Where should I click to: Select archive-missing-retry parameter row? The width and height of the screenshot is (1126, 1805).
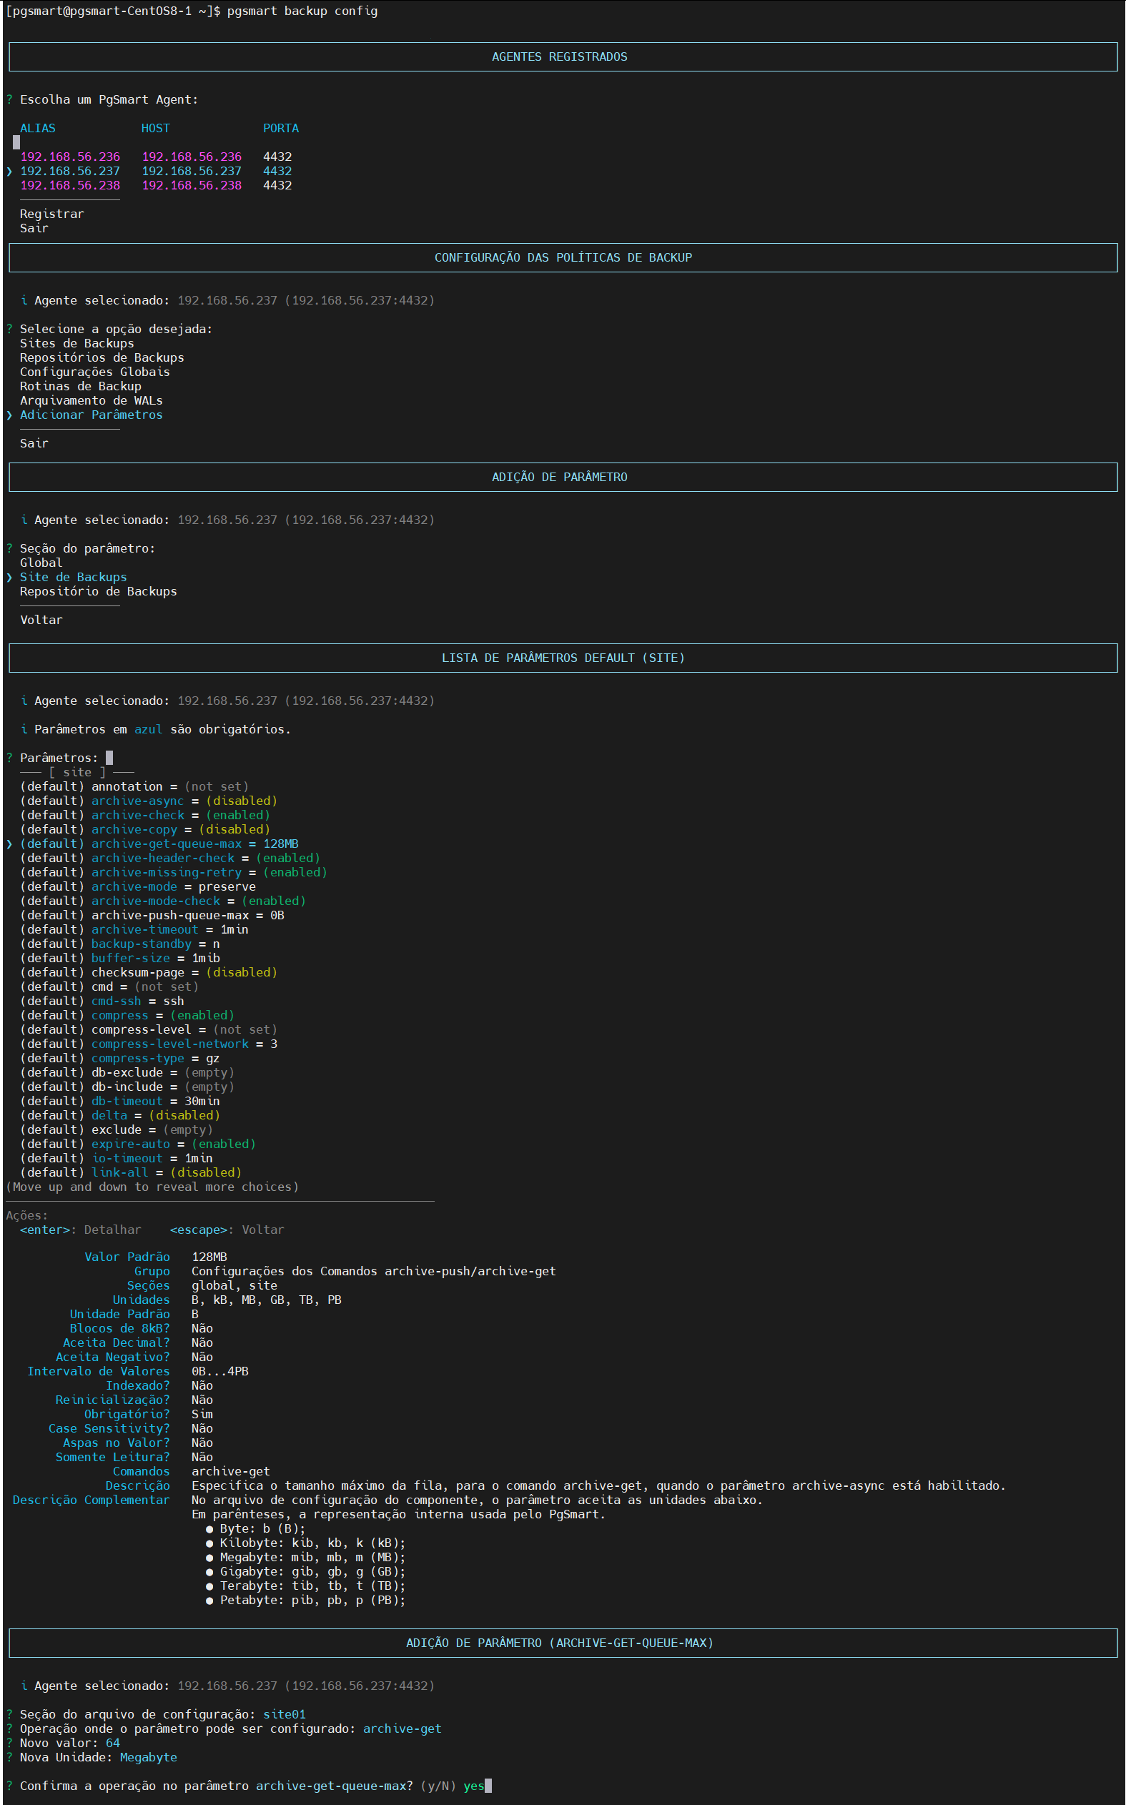pos(174,872)
